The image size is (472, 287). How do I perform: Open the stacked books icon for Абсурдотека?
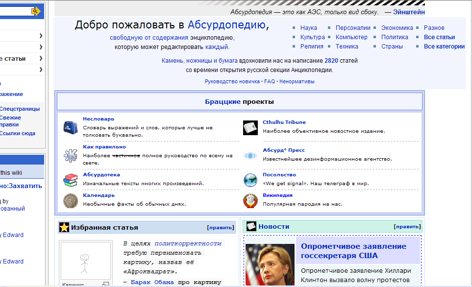[70, 180]
